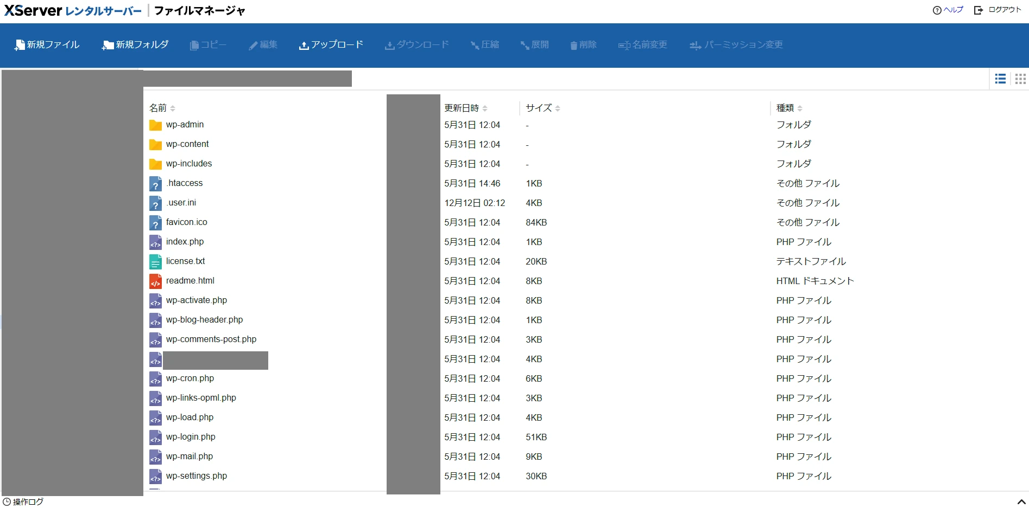This screenshot has height=508, width=1029.
Task: Switch to list view icon
Action: point(1000,79)
